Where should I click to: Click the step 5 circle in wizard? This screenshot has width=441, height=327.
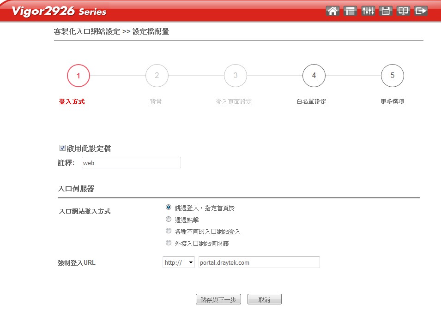coord(393,76)
